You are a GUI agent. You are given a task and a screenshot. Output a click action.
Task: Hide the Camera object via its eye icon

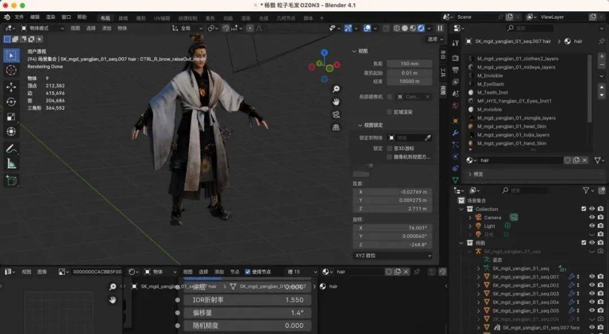click(x=592, y=217)
